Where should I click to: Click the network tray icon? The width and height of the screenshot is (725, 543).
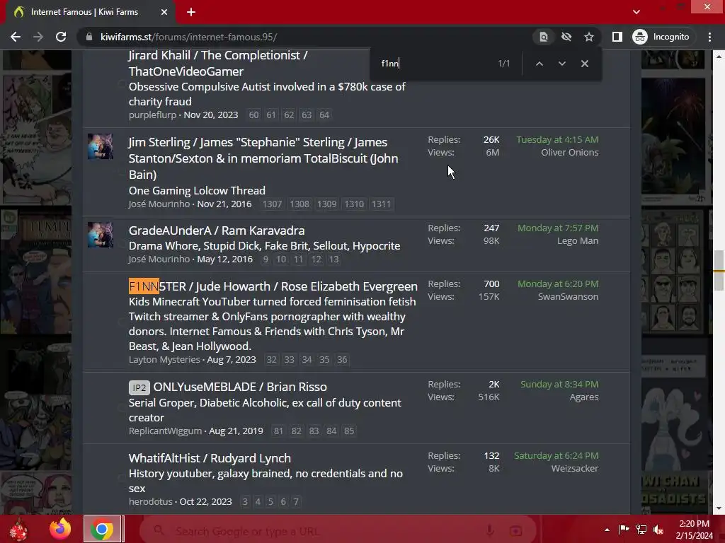[x=641, y=530]
